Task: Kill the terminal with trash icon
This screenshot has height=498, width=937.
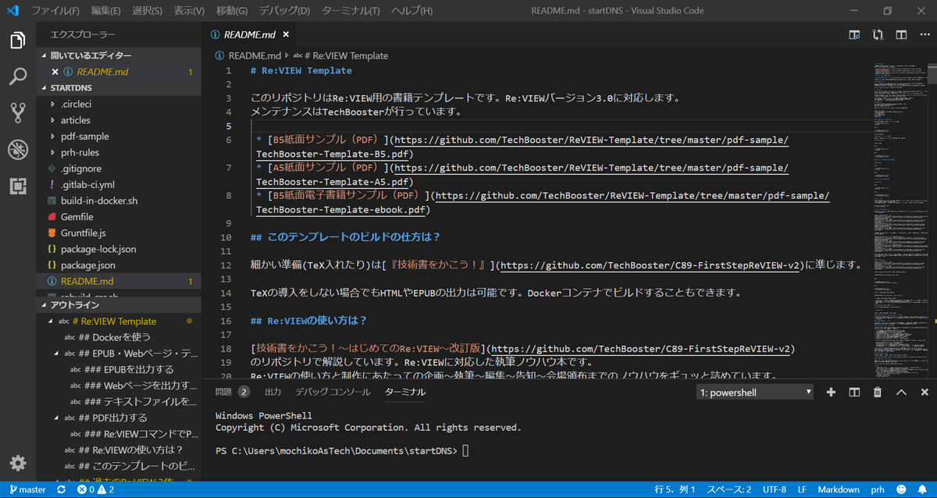Action: coord(878,392)
